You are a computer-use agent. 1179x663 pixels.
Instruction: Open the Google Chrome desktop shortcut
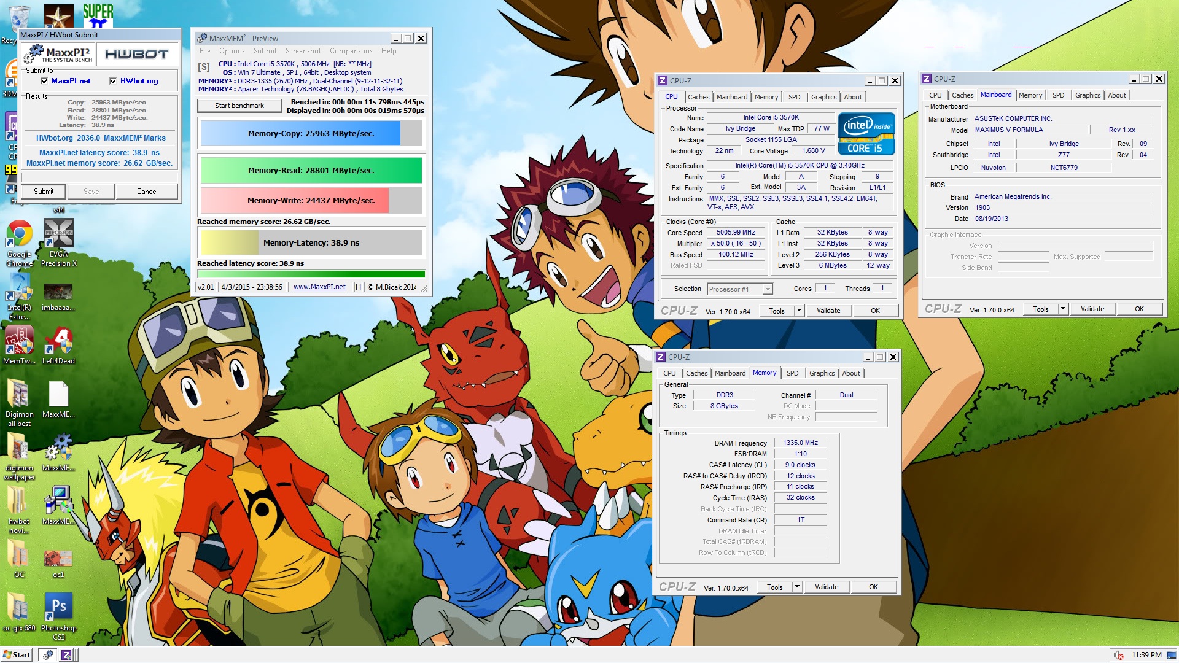pos(20,242)
